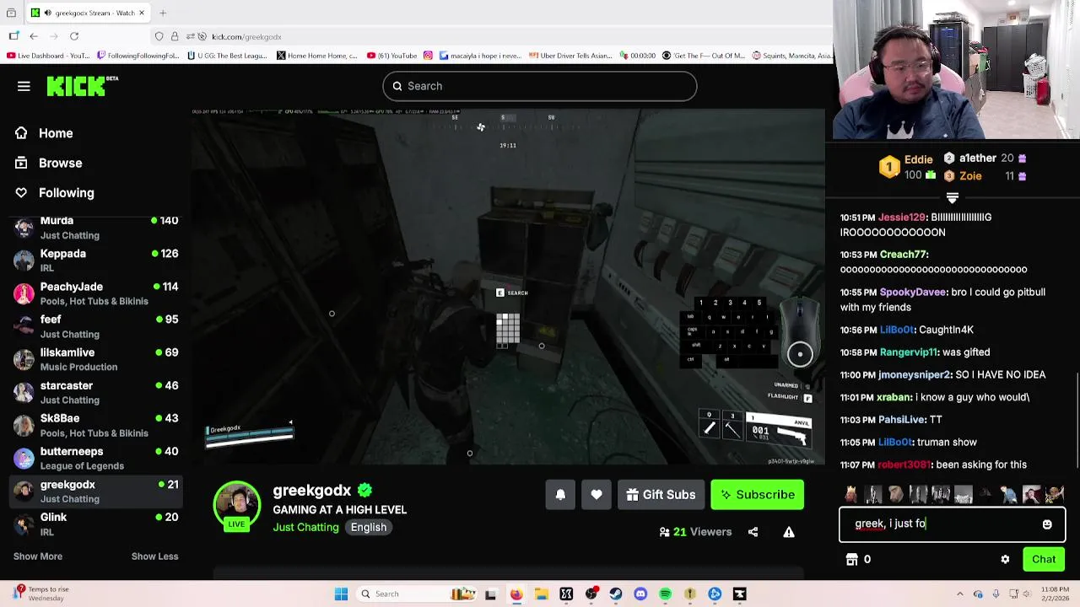
Task: Click the first emote in quick bar
Action: coord(850,495)
